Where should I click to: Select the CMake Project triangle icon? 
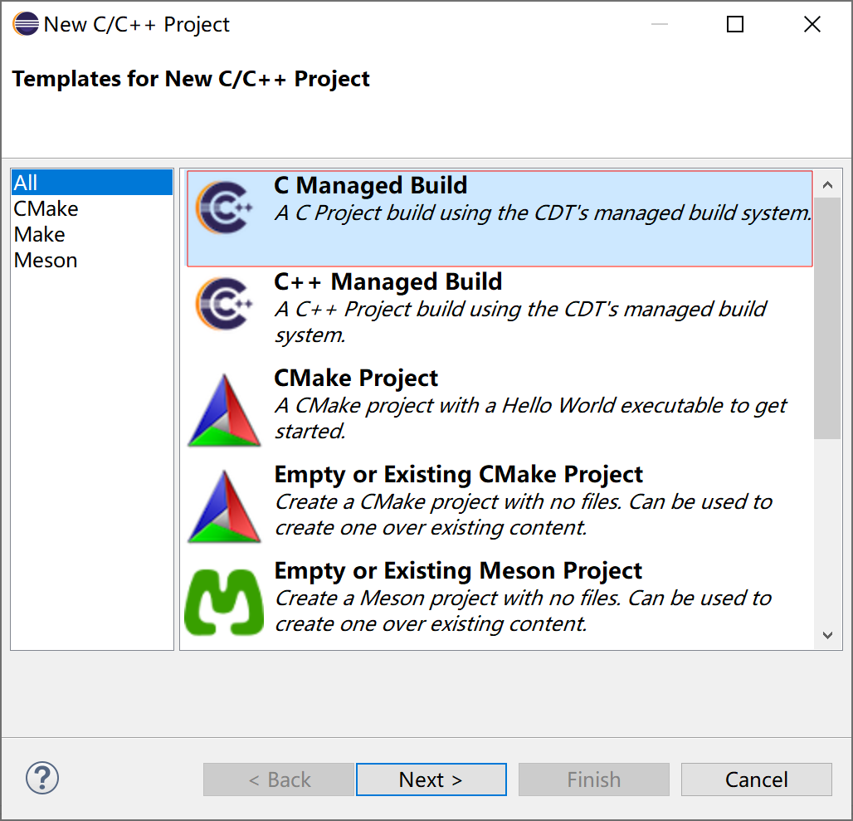[x=224, y=410]
